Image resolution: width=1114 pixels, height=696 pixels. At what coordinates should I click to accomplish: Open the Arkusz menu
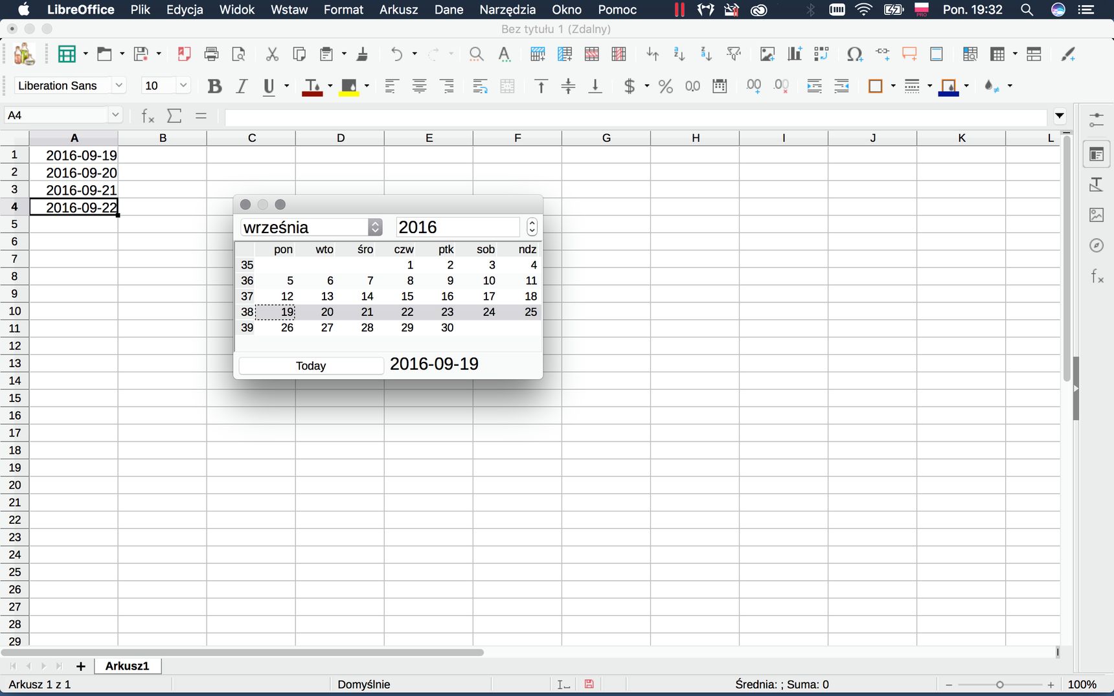point(398,10)
